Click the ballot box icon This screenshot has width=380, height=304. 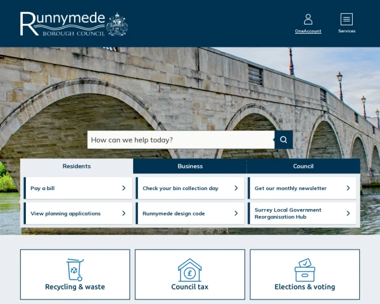(305, 270)
